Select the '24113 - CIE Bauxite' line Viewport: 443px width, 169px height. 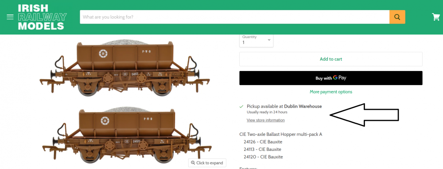(x=262, y=149)
